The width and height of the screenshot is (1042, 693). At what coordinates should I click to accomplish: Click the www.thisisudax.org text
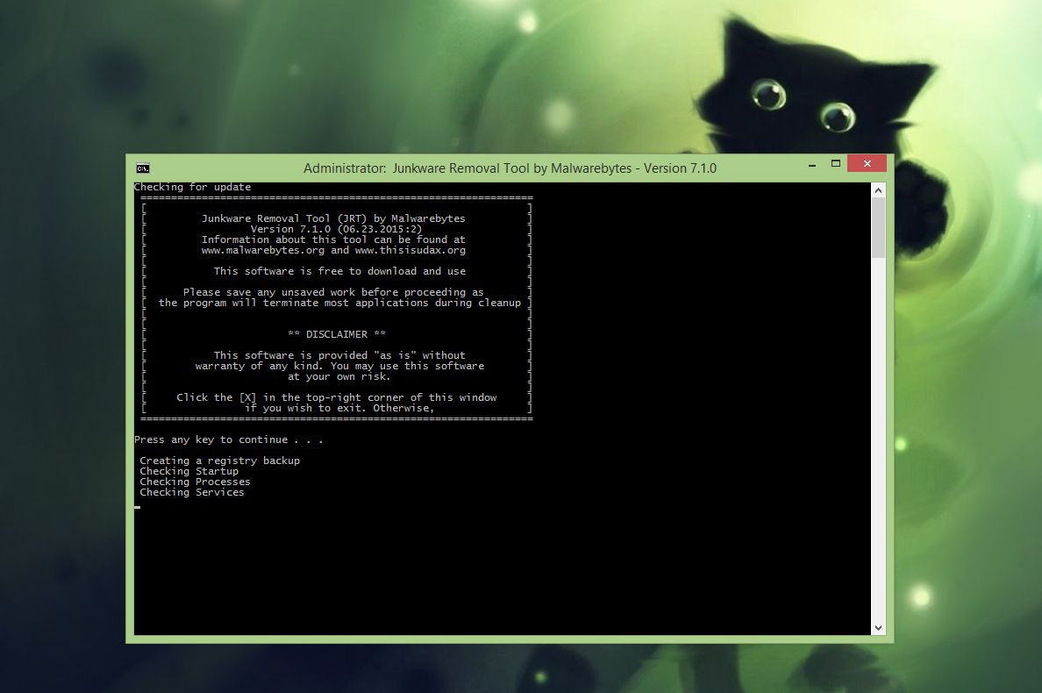pyautogui.click(x=410, y=251)
